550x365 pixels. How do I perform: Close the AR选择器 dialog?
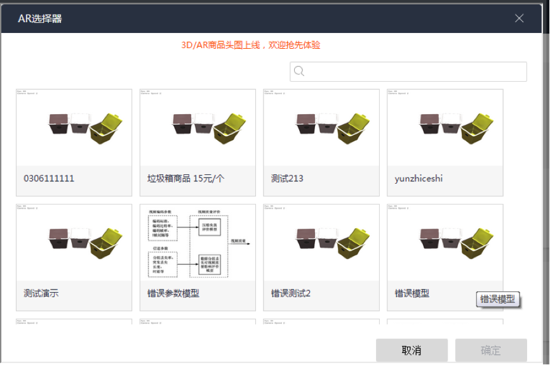(519, 18)
